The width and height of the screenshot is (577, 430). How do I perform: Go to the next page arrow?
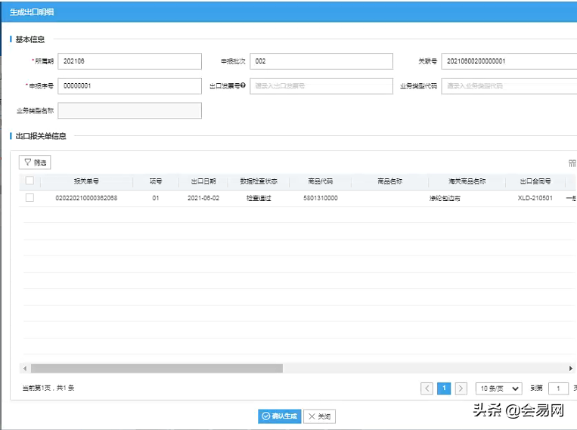pyautogui.click(x=461, y=388)
